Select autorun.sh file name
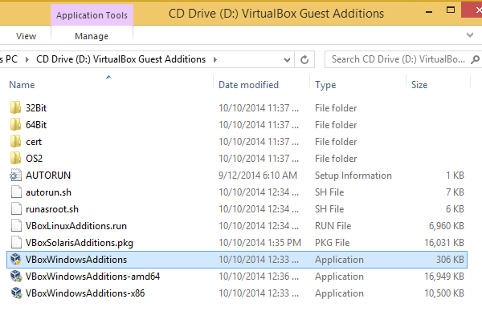 [x=48, y=192]
